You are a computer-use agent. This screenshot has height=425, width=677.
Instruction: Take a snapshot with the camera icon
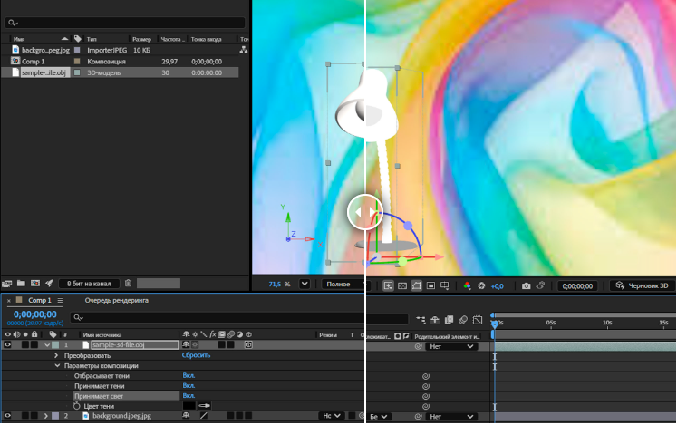click(x=526, y=286)
